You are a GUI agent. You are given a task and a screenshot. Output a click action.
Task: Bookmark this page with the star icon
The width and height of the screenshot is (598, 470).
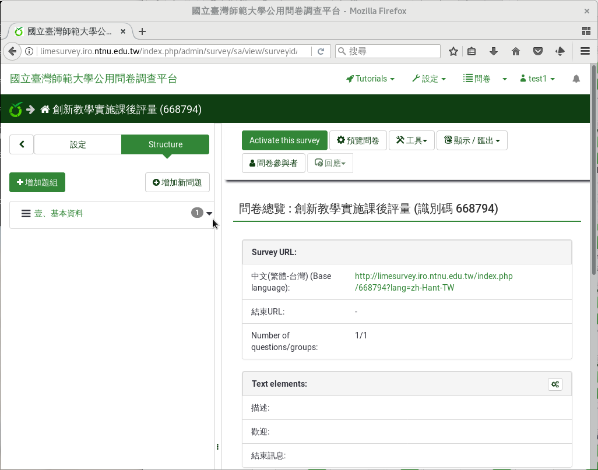click(x=453, y=51)
